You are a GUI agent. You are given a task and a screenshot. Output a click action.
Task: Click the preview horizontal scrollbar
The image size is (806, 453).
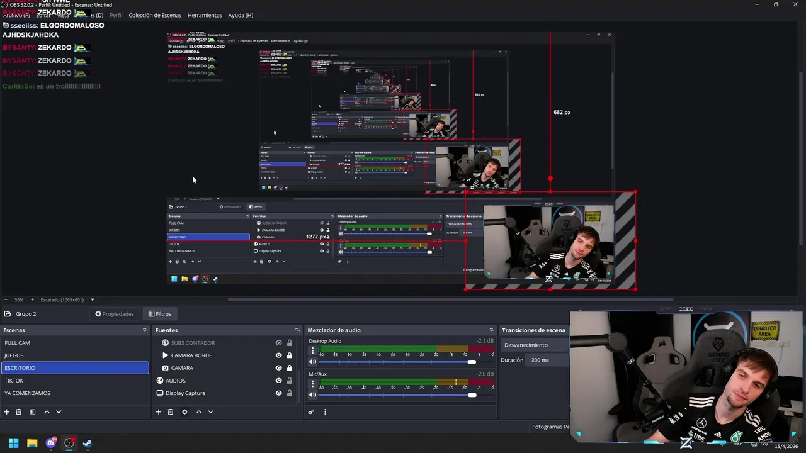[x=450, y=299]
